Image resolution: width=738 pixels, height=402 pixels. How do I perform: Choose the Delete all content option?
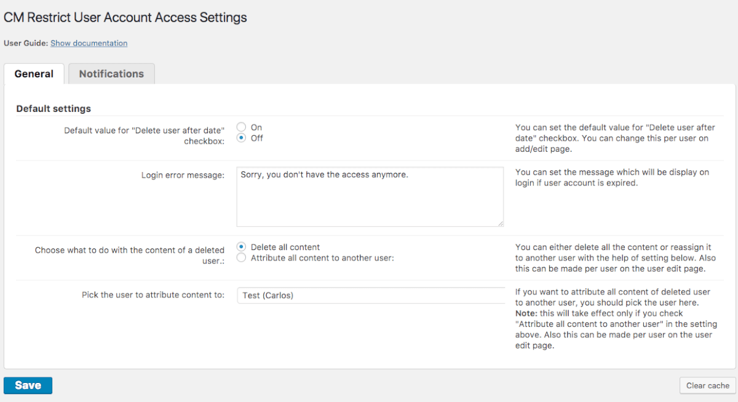[x=242, y=247]
